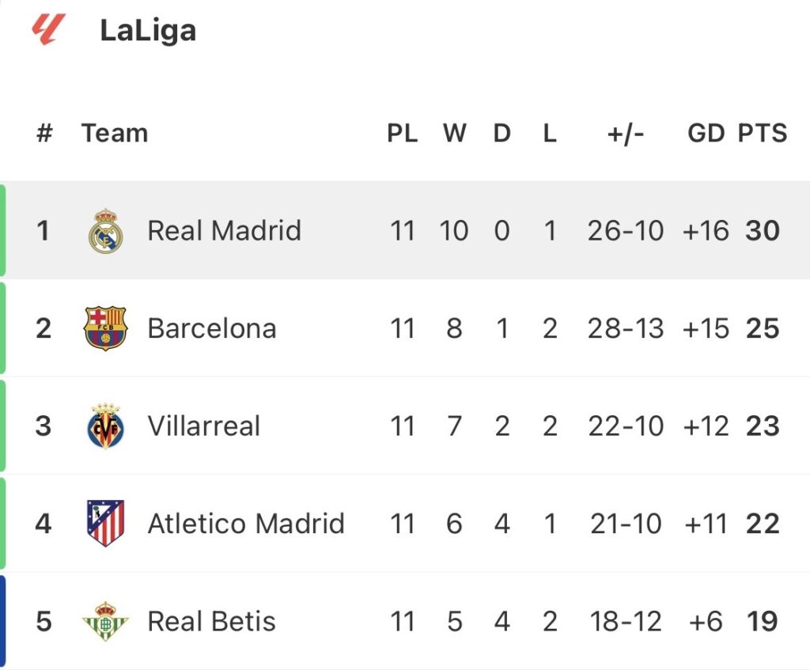Click the Villarreal club crest

click(105, 426)
